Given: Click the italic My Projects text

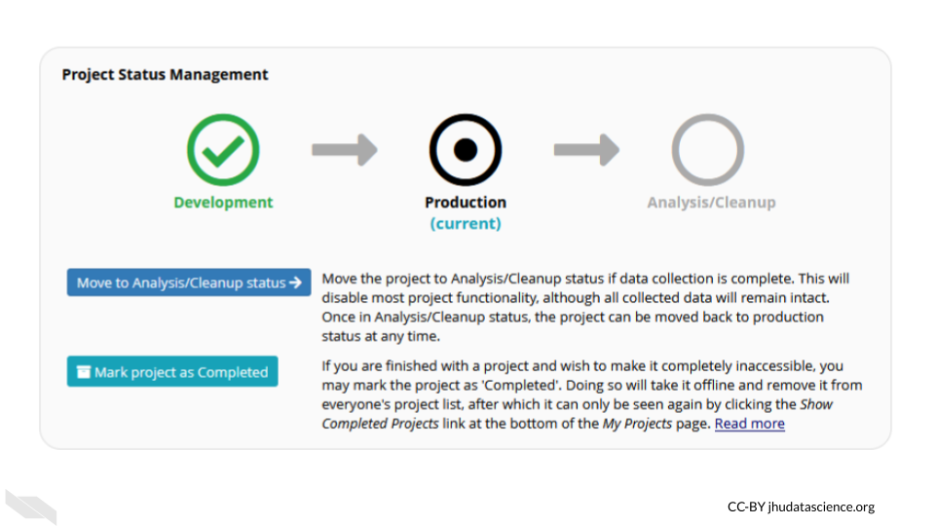Looking at the screenshot, I should click(x=636, y=424).
